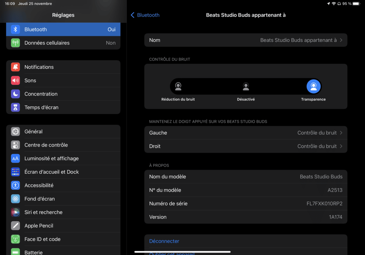Open Concentration settings

point(63,94)
